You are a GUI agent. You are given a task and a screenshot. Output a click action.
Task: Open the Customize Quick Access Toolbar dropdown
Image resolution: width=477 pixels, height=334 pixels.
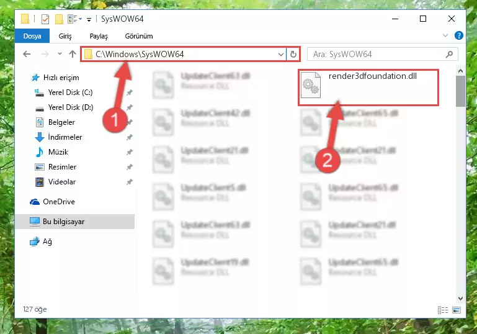coord(89,20)
